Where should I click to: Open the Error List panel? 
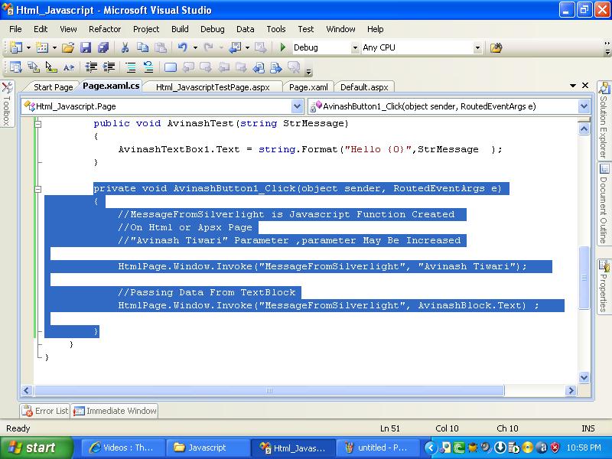coord(45,411)
